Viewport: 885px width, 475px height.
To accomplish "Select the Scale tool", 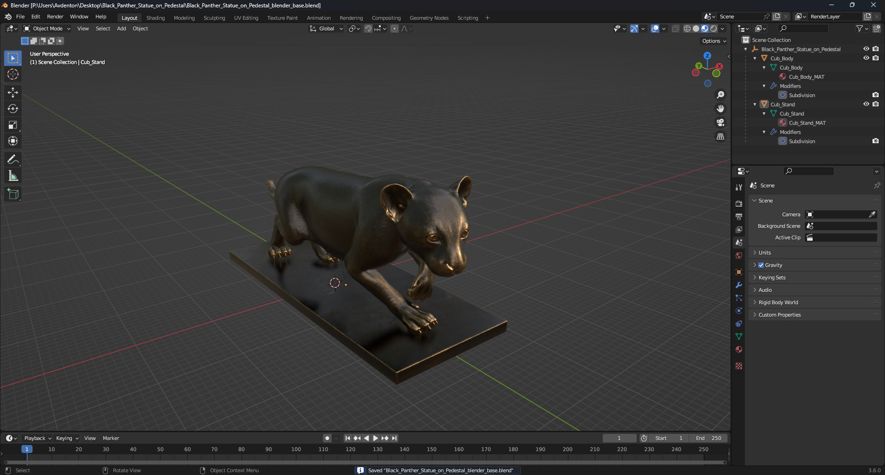I will 13,125.
